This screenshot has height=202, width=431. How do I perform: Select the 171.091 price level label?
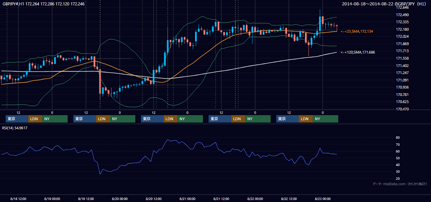point(403,80)
